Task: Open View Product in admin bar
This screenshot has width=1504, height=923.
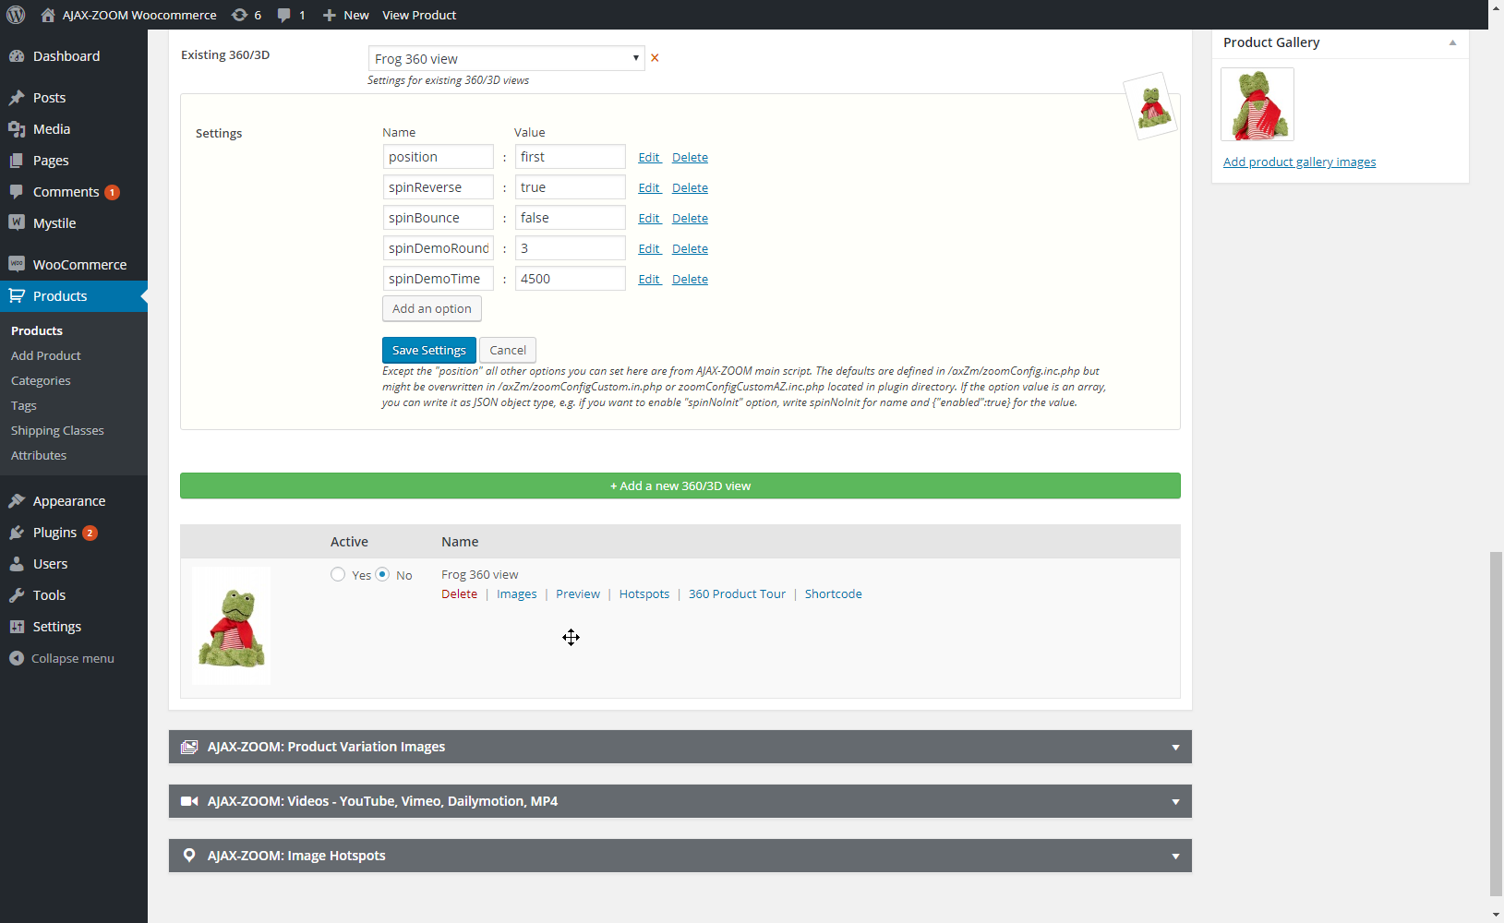Action: [419, 15]
